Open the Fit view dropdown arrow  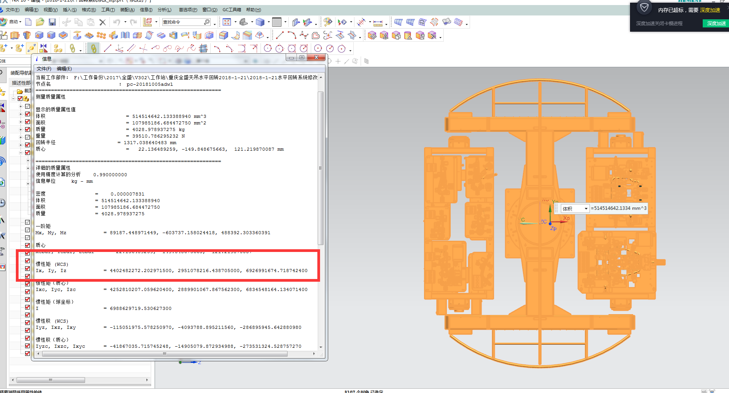point(235,22)
